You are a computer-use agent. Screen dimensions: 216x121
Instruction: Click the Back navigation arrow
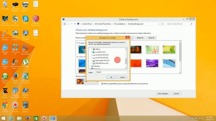(x=65, y=24)
